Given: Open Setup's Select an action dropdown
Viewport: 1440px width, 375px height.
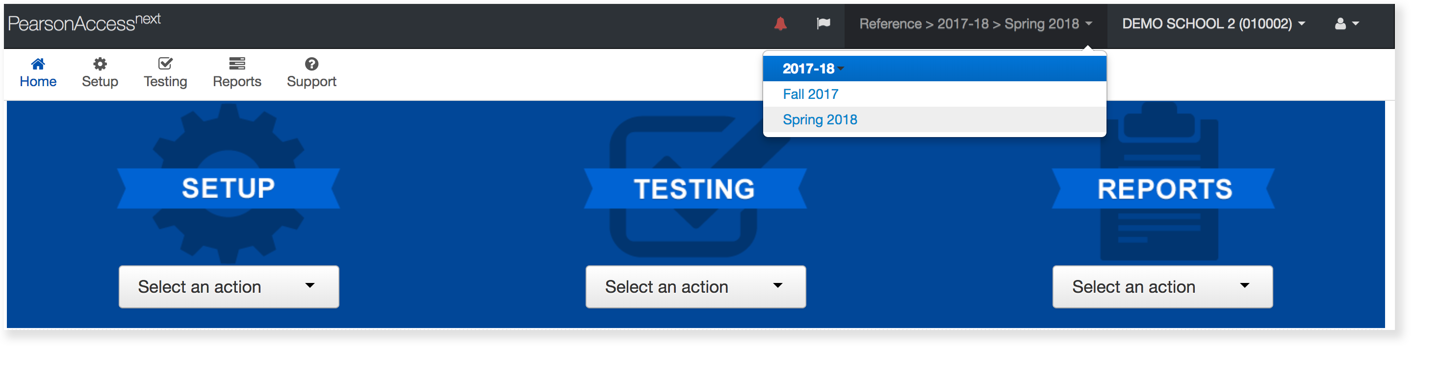Looking at the screenshot, I should pos(229,287).
